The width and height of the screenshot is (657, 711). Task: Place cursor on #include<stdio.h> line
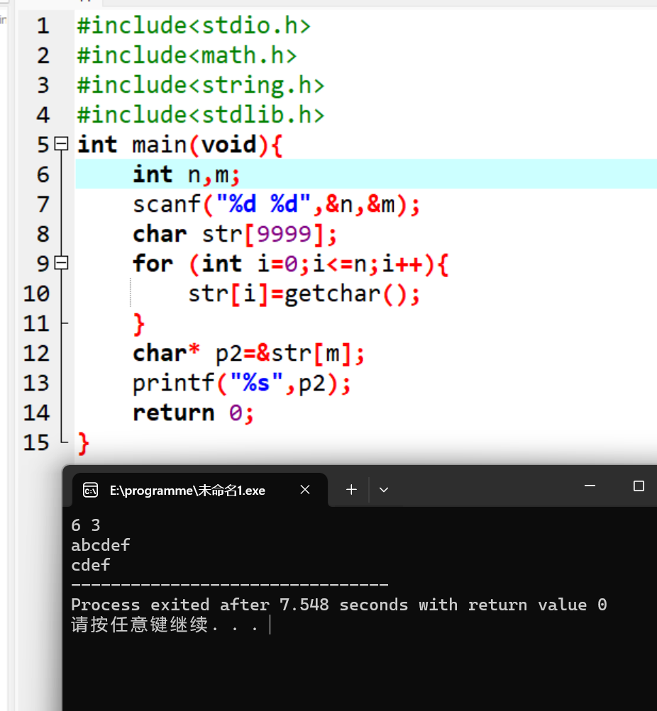click(x=194, y=26)
